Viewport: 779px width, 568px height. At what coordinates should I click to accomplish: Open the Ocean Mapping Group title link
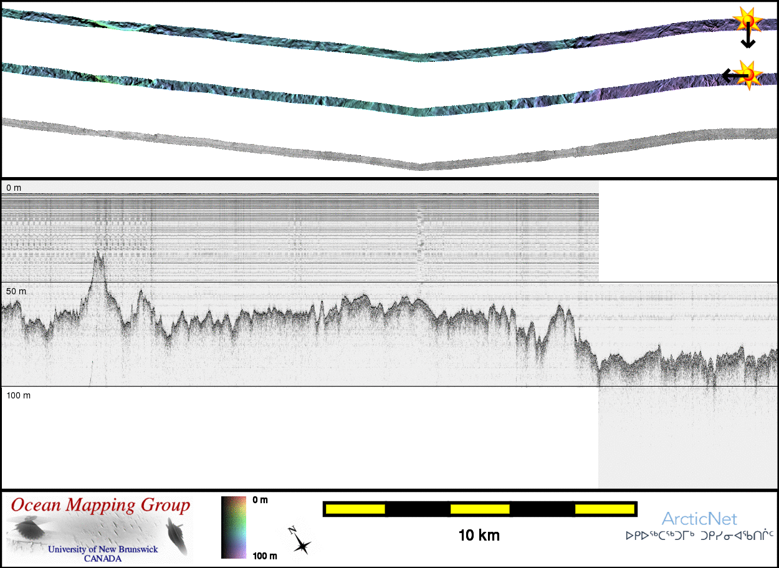pos(100,505)
